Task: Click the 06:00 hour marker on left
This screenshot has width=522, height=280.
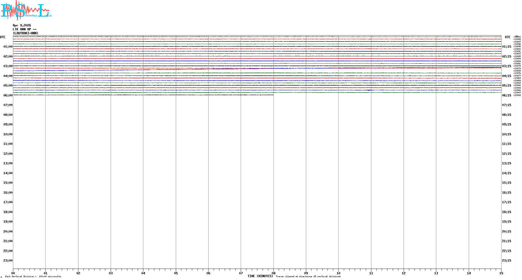Action: point(8,95)
